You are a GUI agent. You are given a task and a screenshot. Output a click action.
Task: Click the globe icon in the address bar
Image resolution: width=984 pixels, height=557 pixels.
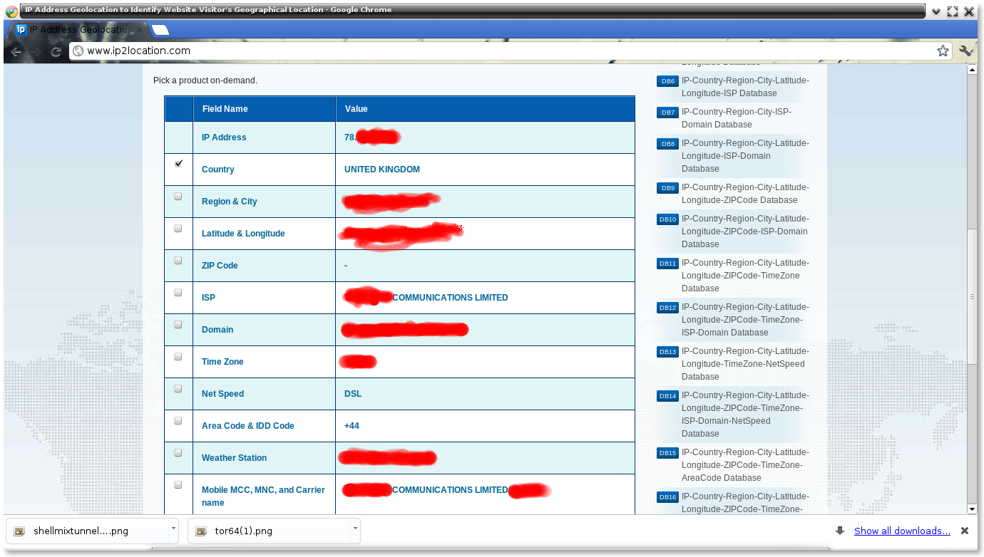[78, 51]
